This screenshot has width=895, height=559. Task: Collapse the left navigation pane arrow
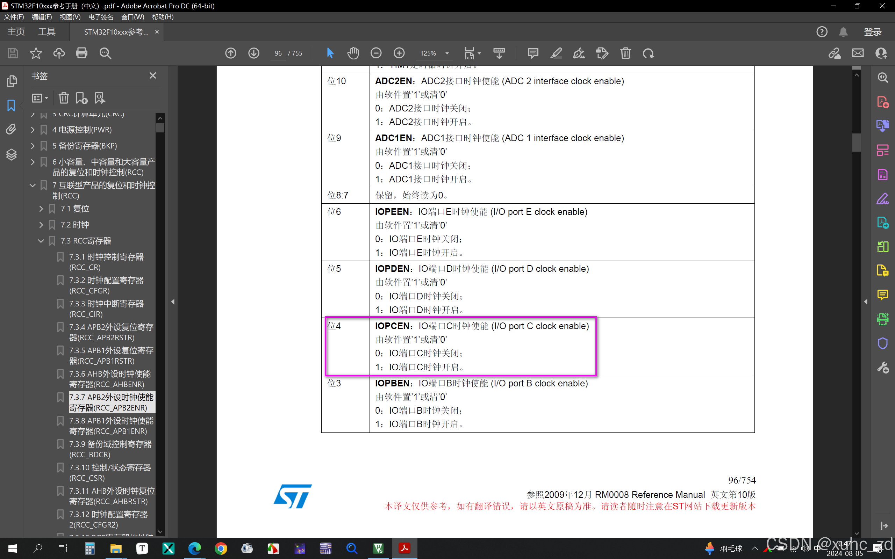pyautogui.click(x=173, y=302)
